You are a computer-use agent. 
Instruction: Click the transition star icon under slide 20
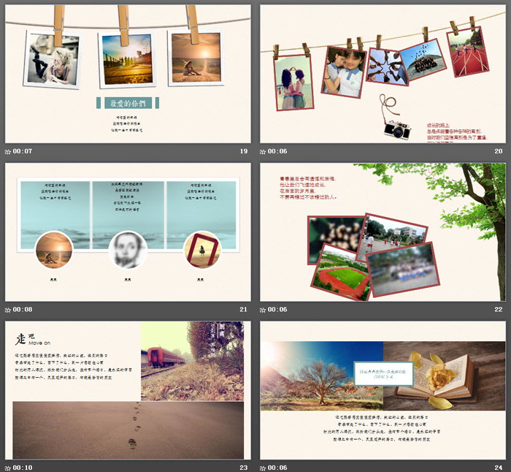point(263,152)
